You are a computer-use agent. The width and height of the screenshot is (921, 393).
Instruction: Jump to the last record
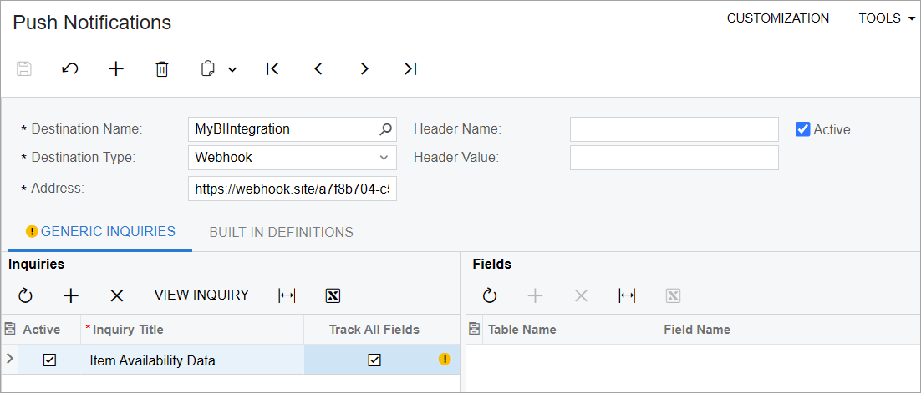coord(410,69)
